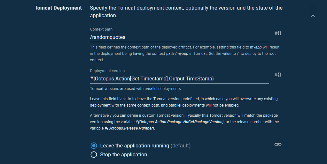Click the Leave this field blank help paragraph
This screenshot has width=327, height=164.
tap(184, 102)
